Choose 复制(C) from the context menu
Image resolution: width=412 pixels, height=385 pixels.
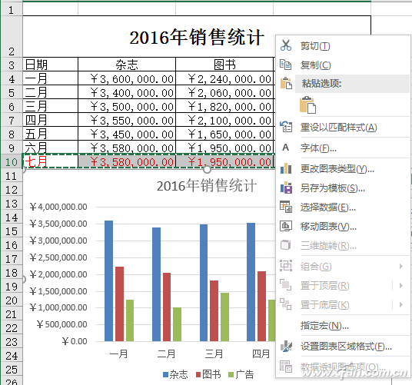(x=316, y=65)
